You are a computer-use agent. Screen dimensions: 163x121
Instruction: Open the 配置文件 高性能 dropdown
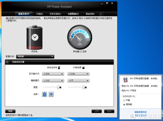(x=35, y=57)
